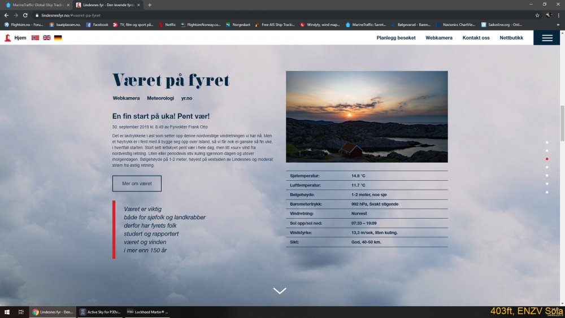Open the Facebook bookmark
Image resolution: width=565 pixels, height=318 pixels.
click(x=97, y=25)
